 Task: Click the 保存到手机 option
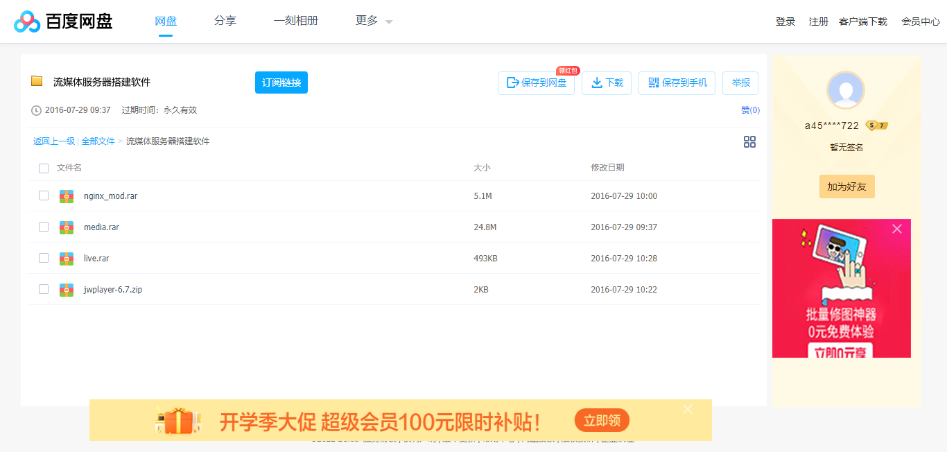click(x=677, y=82)
